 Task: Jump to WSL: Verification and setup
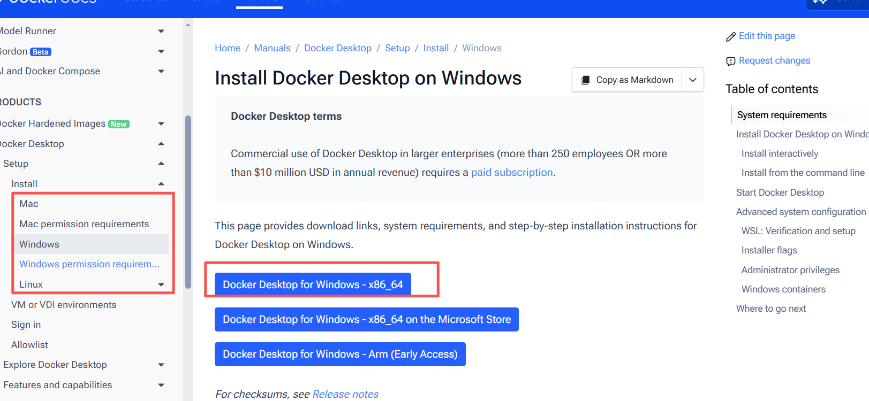[798, 231]
